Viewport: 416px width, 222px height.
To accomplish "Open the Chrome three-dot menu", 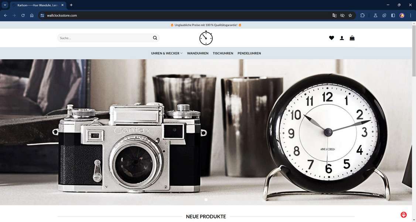I will tap(410, 15).
